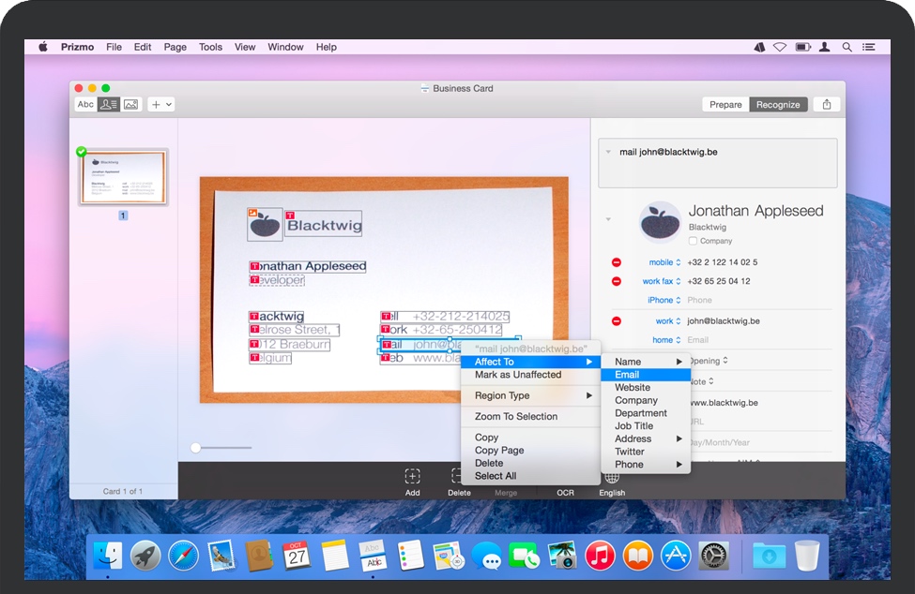Select the Delete region icon
Image resolution: width=915 pixels, height=594 pixels.
[x=459, y=476]
